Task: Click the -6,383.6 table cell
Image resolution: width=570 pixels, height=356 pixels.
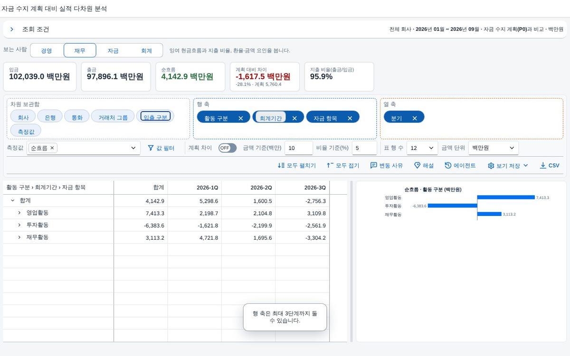Action: pyautogui.click(x=141, y=225)
